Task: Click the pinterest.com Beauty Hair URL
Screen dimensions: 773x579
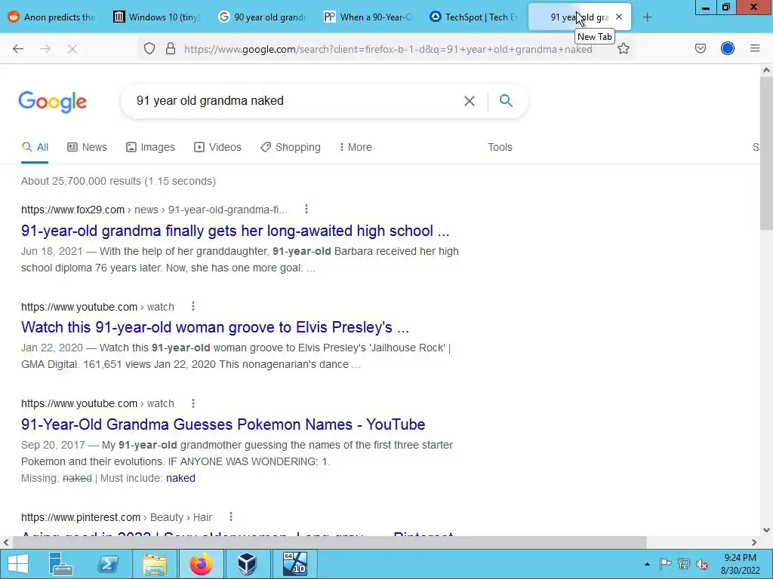Action: (116, 517)
